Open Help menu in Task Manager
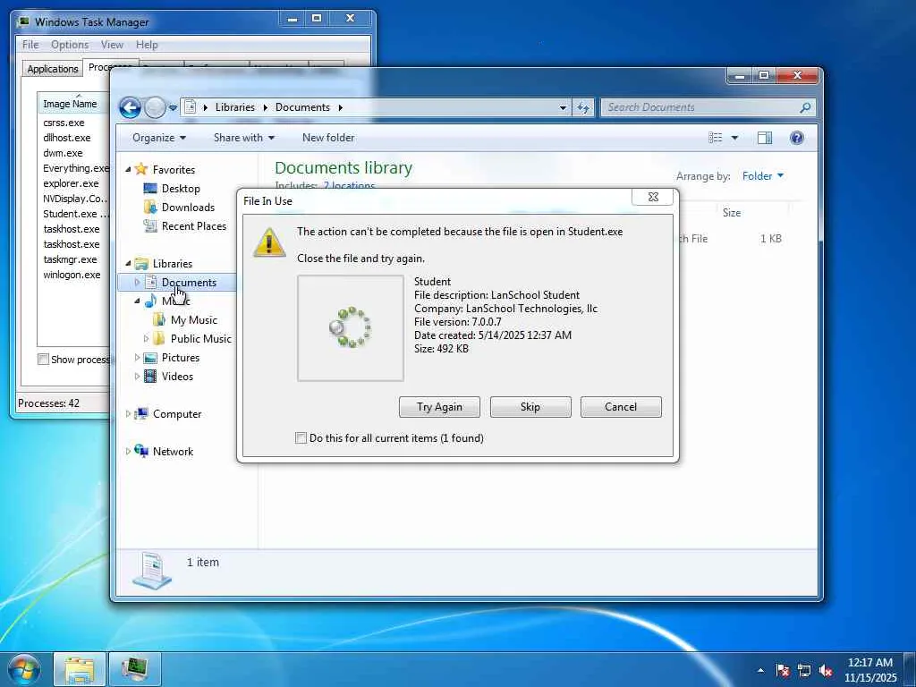This screenshot has width=916, height=687. [147, 45]
